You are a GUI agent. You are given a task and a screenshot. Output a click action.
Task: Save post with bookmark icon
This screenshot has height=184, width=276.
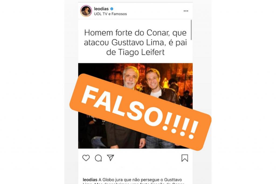click(185, 158)
